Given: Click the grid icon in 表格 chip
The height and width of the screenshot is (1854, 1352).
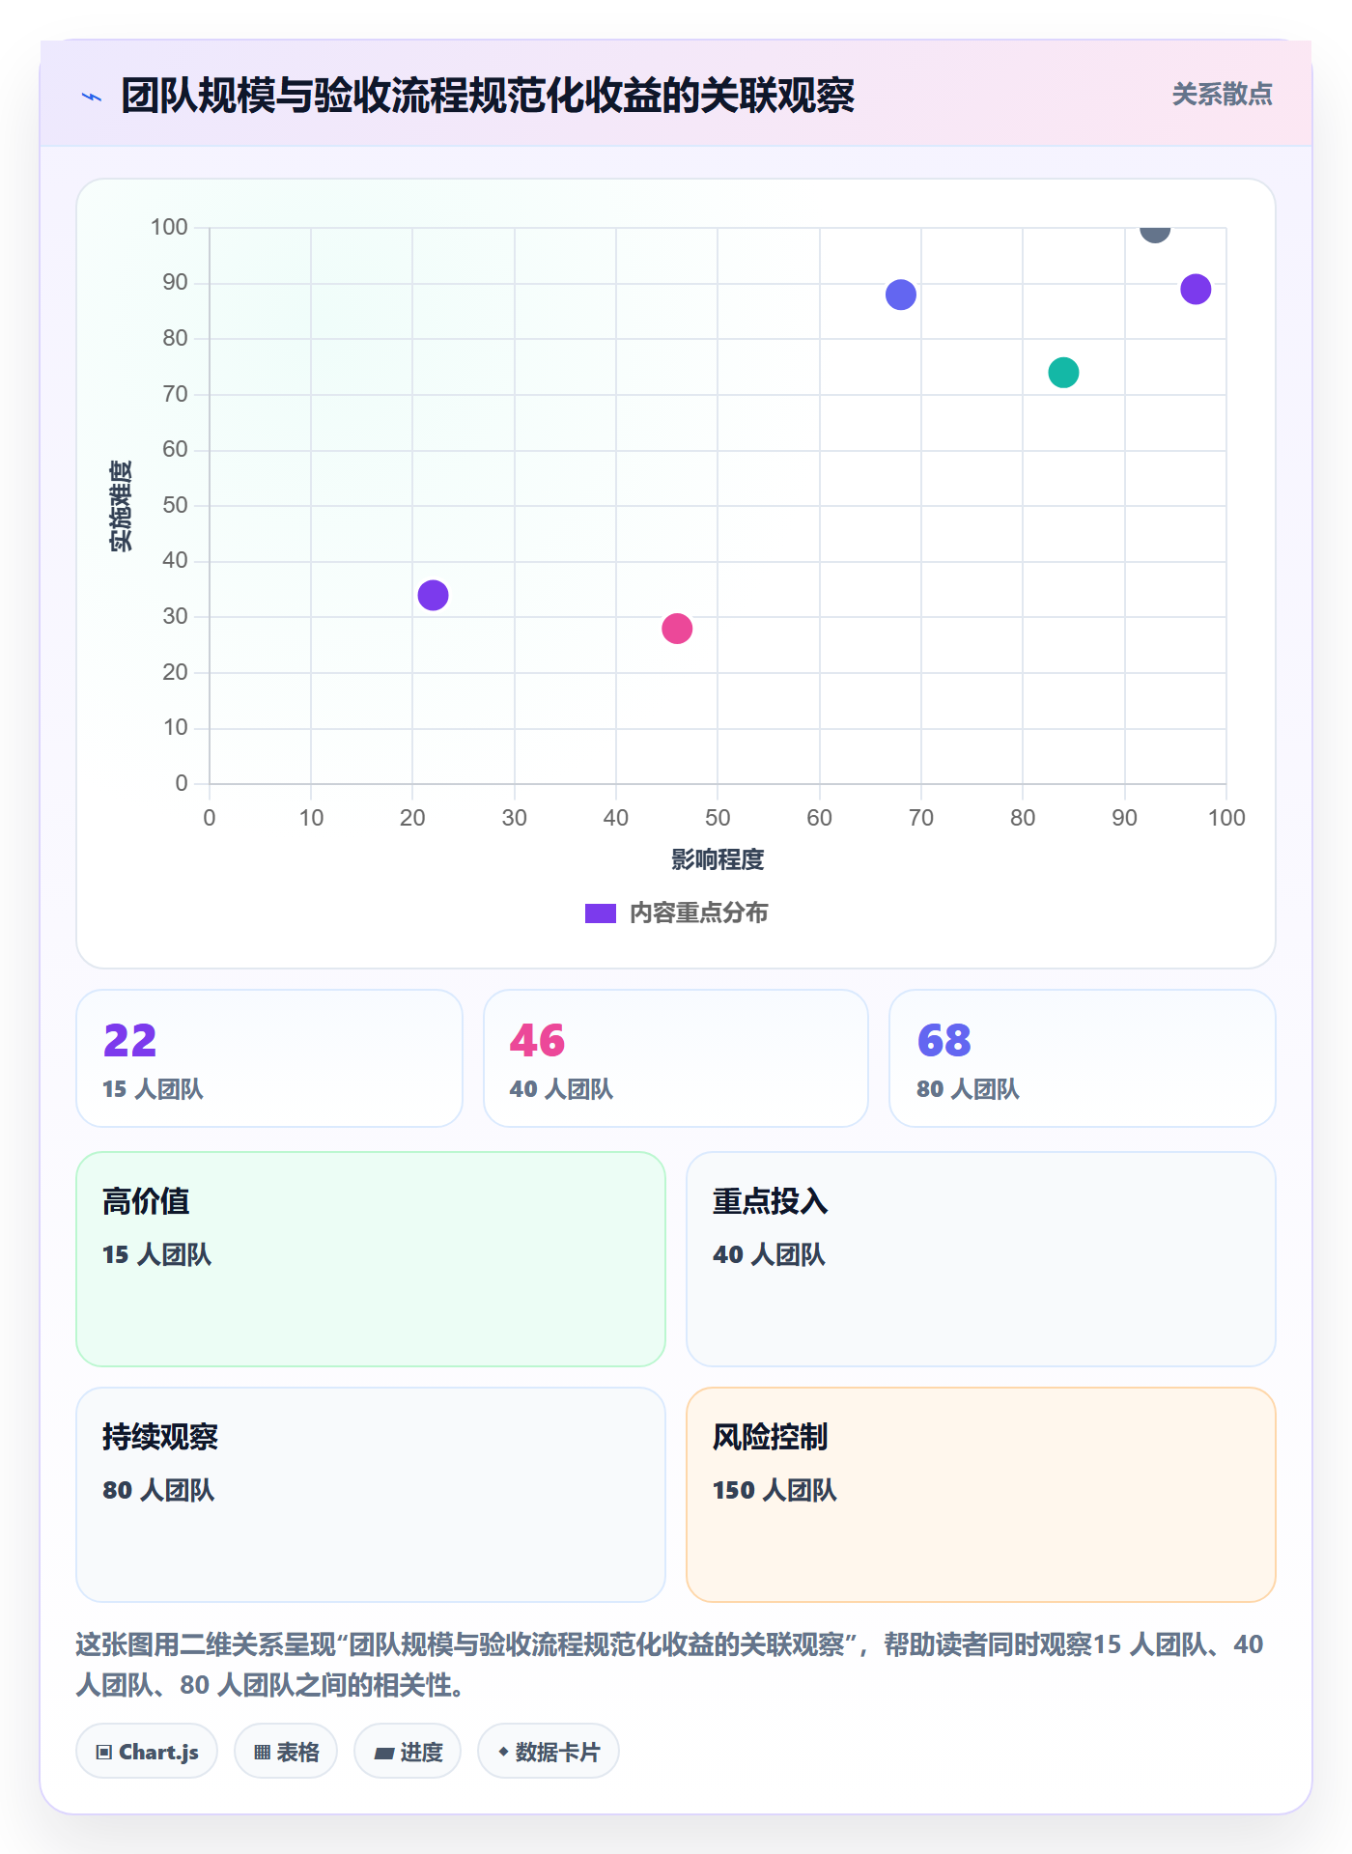Looking at the screenshot, I should [x=262, y=1753].
